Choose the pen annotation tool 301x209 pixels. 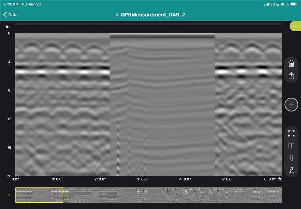click(x=291, y=170)
